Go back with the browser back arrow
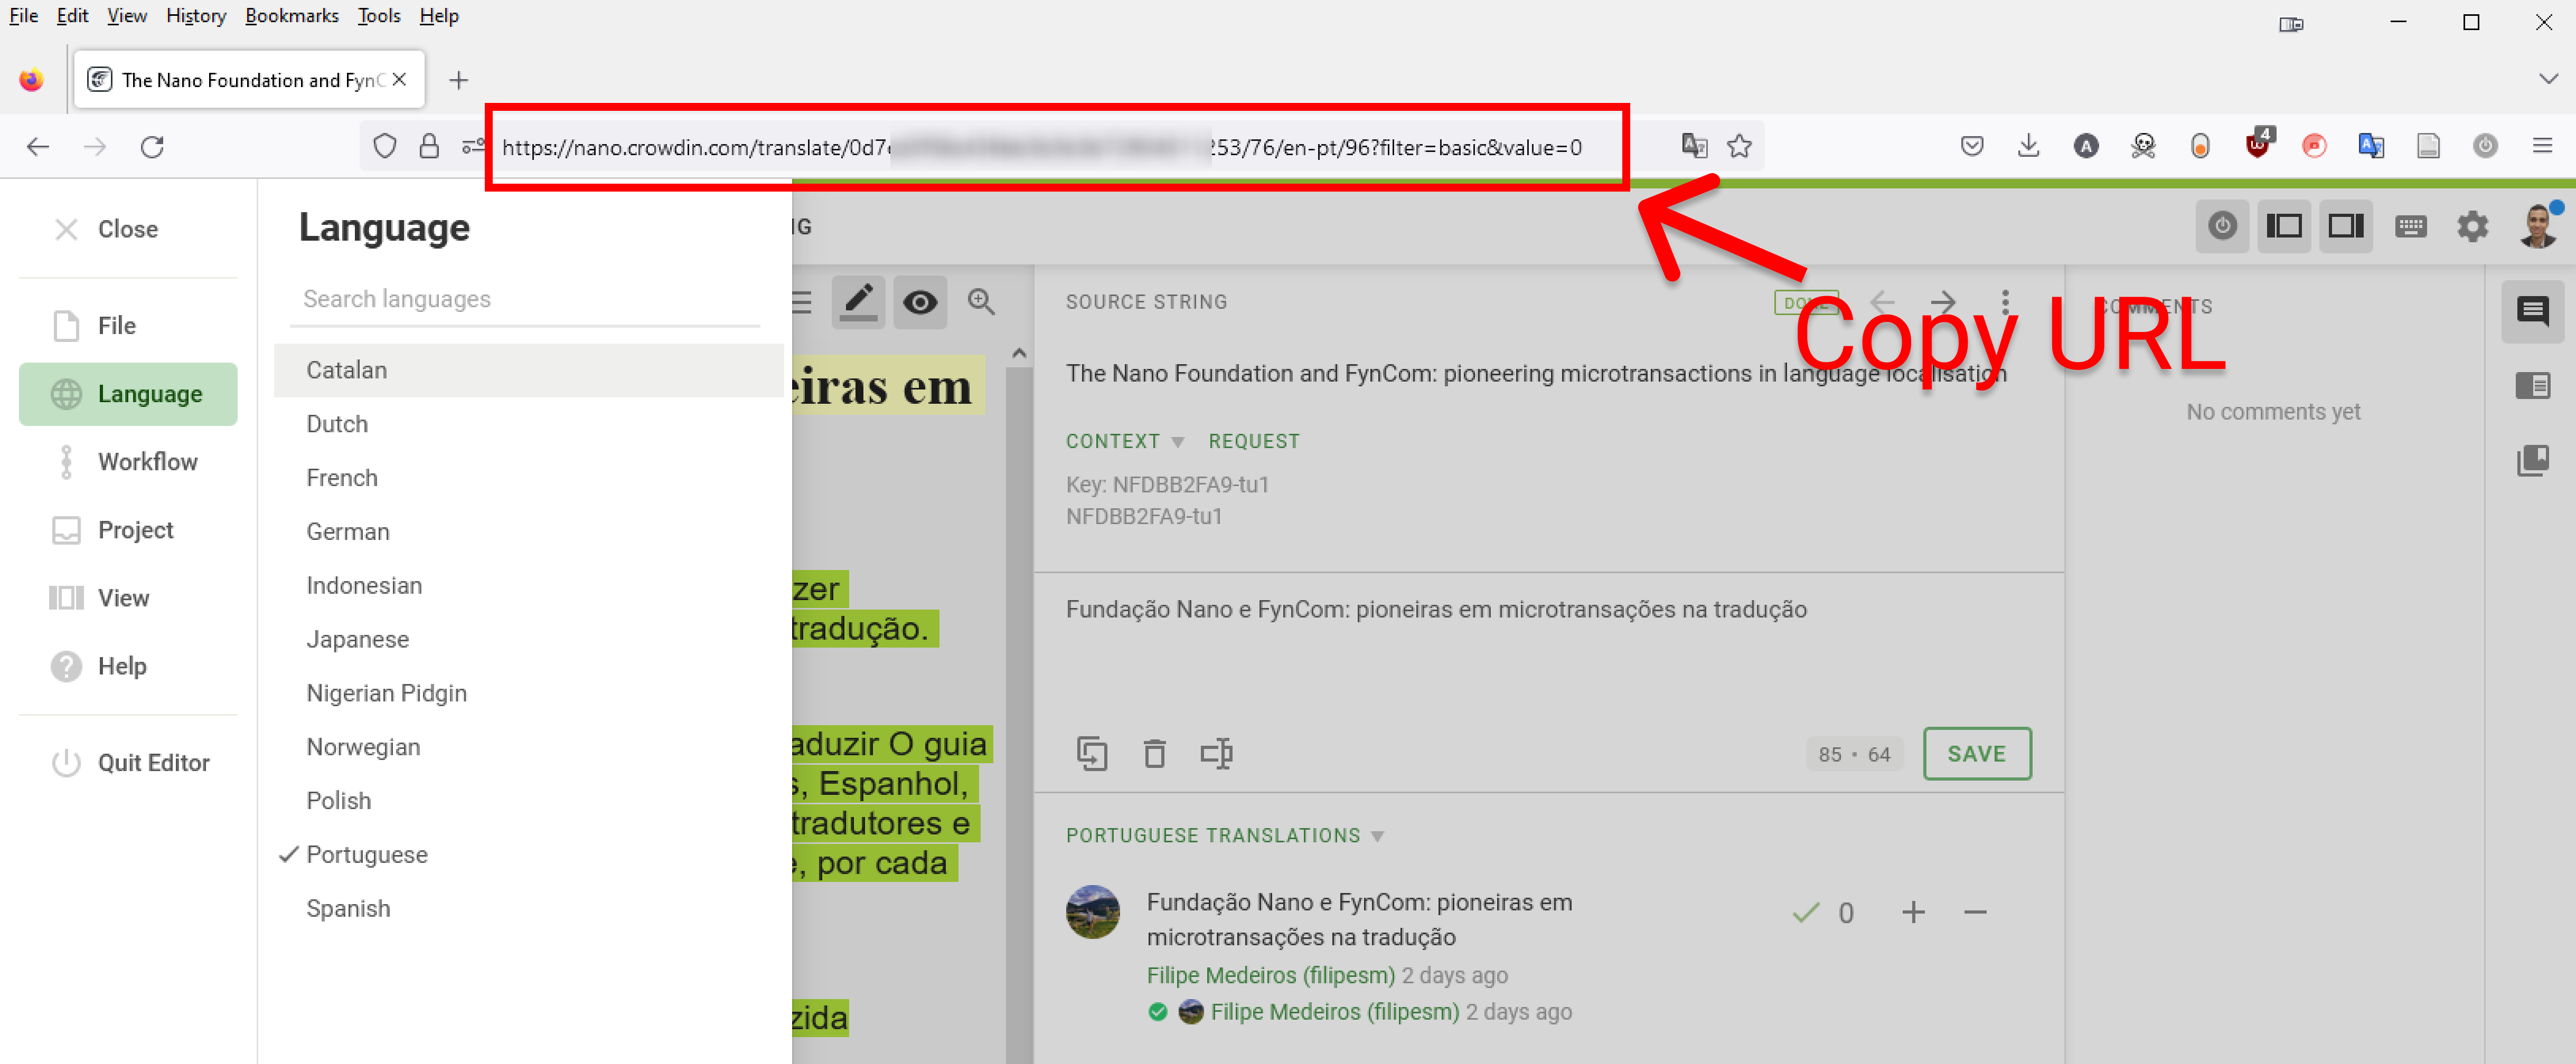Screen dimensions: 2576x1064 38,147
